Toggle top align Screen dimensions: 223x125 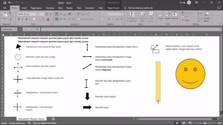point(56,14)
